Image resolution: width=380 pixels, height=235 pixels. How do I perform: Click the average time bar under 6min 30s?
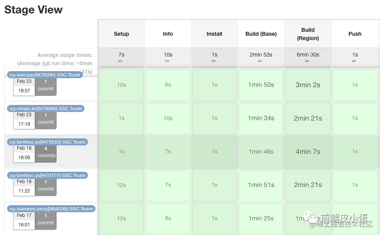pos(307,61)
